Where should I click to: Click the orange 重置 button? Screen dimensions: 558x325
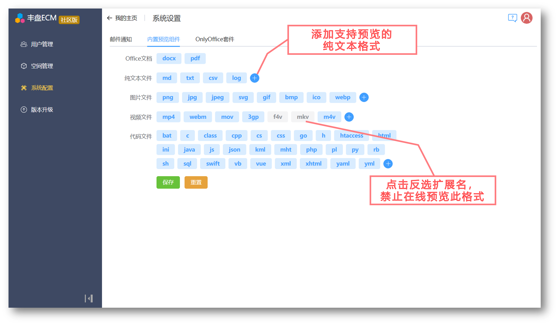pyautogui.click(x=196, y=182)
